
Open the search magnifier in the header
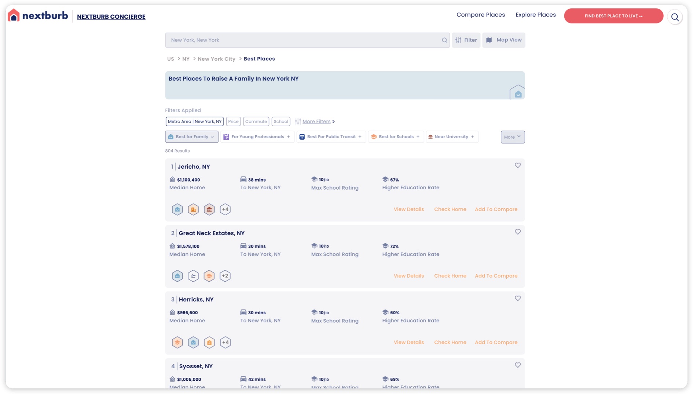675,17
